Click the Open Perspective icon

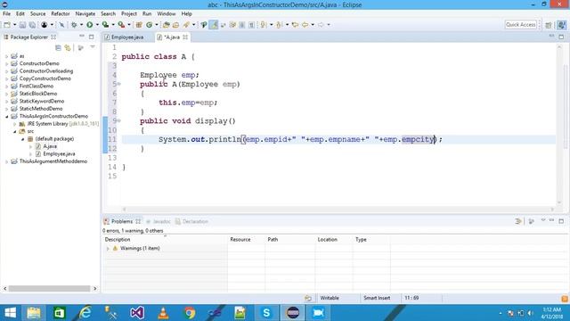pyautogui.click(x=549, y=25)
